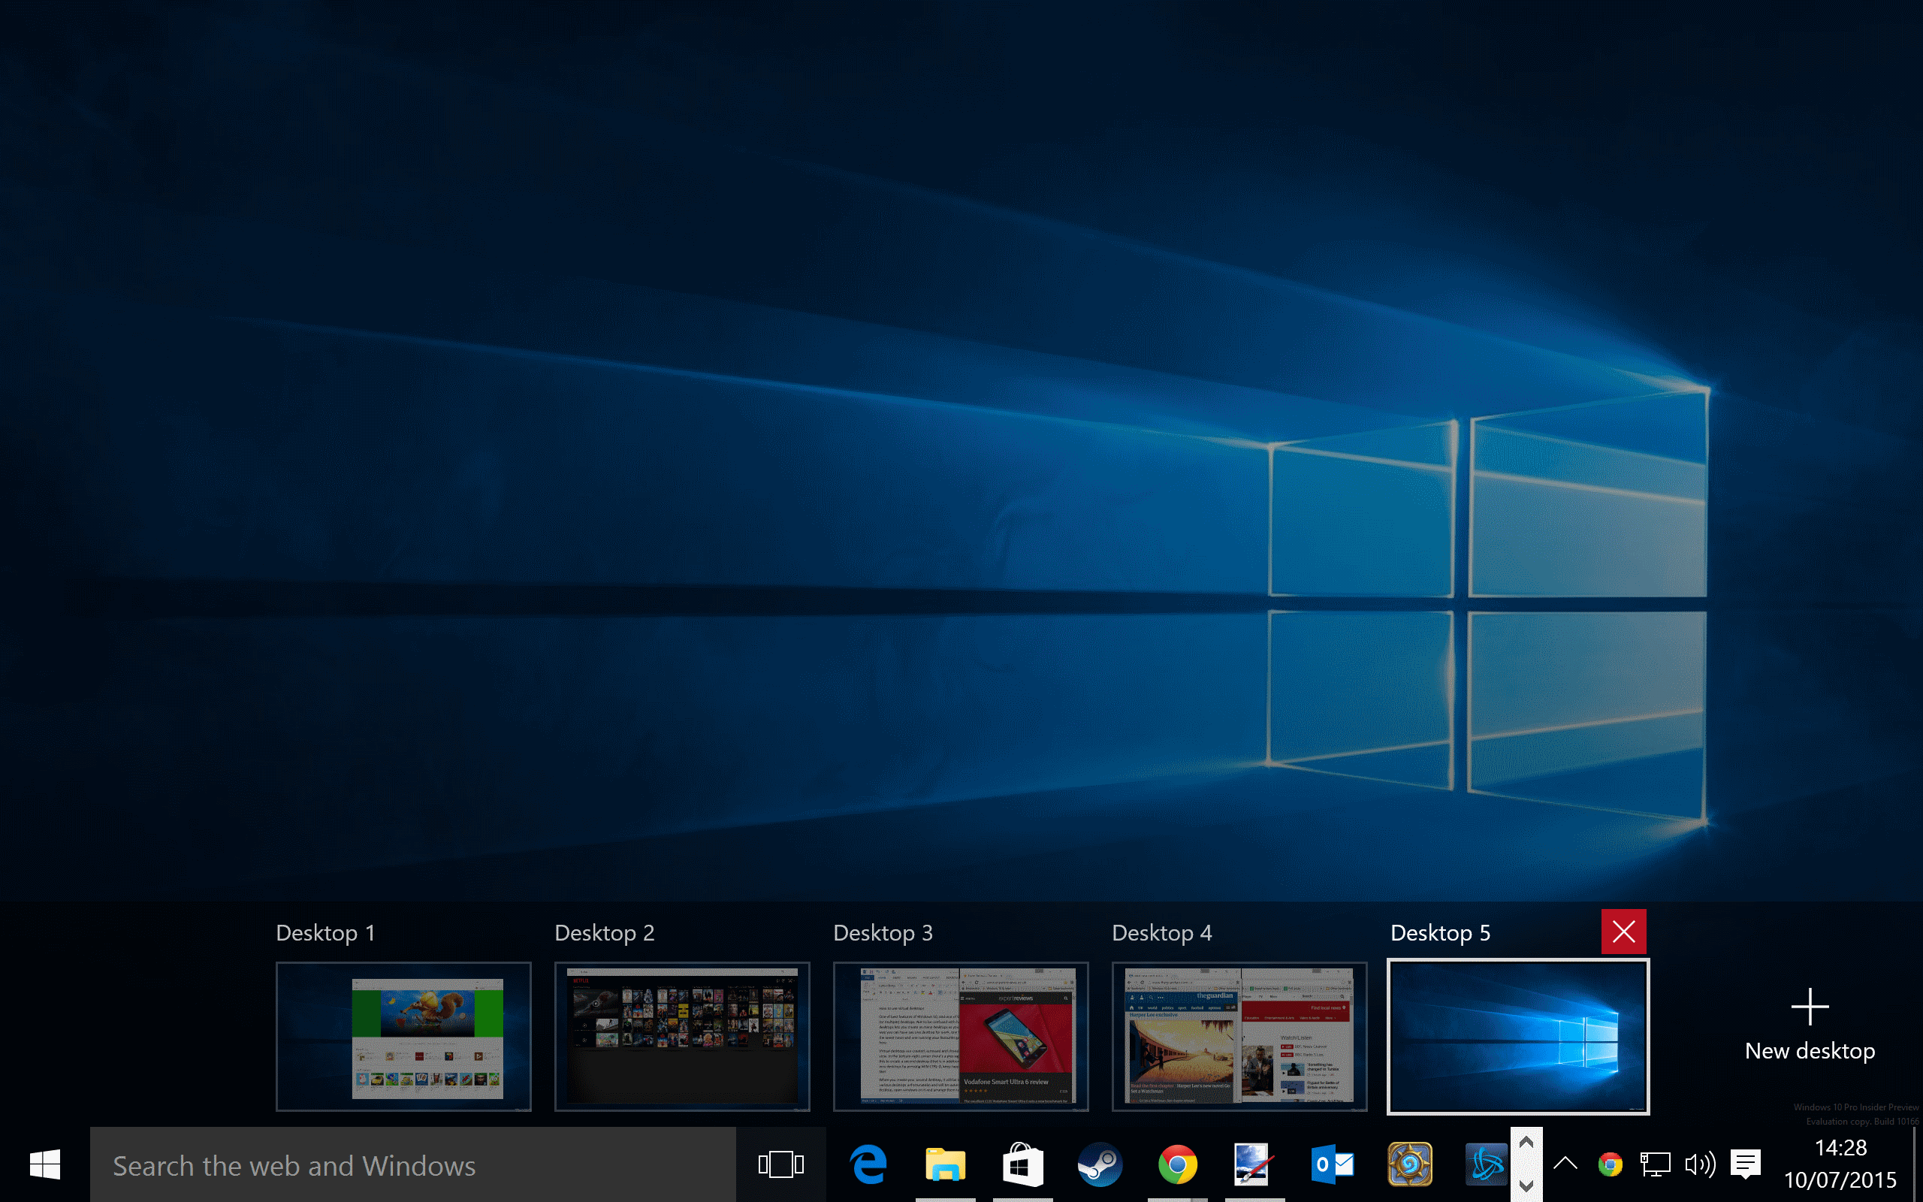The height and width of the screenshot is (1202, 1923).
Task: Launch Steam from the taskbar
Action: coord(1099,1164)
